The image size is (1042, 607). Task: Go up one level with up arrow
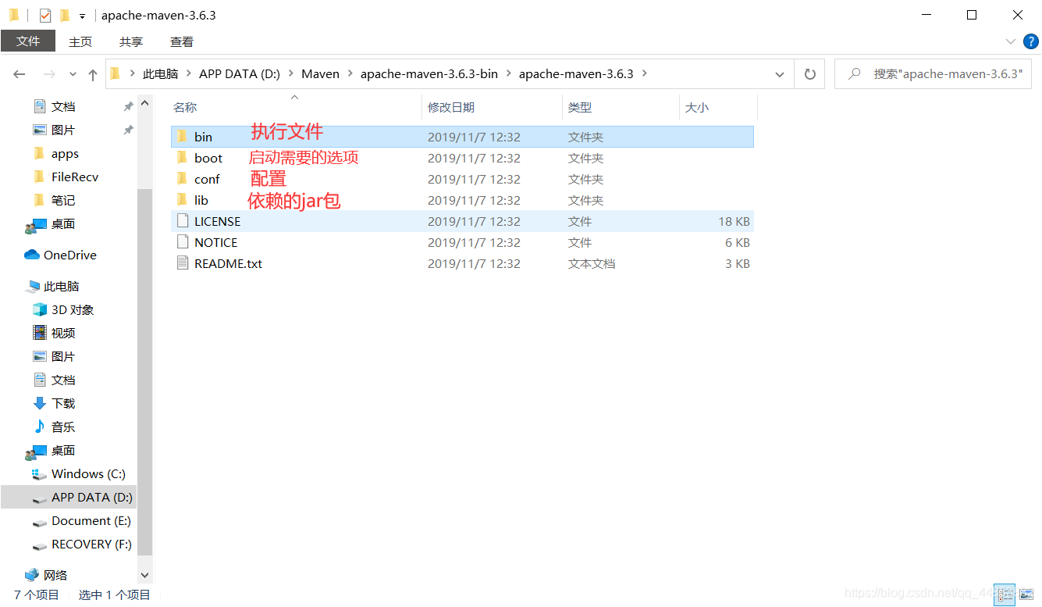93,74
